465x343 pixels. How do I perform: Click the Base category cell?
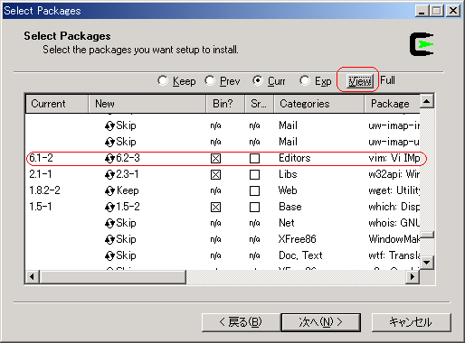tap(290, 207)
